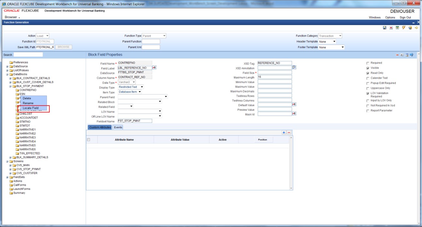Open the XSD Annotation comment icon
The height and width of the screenshot is (227, 422).
pos(294,67)
